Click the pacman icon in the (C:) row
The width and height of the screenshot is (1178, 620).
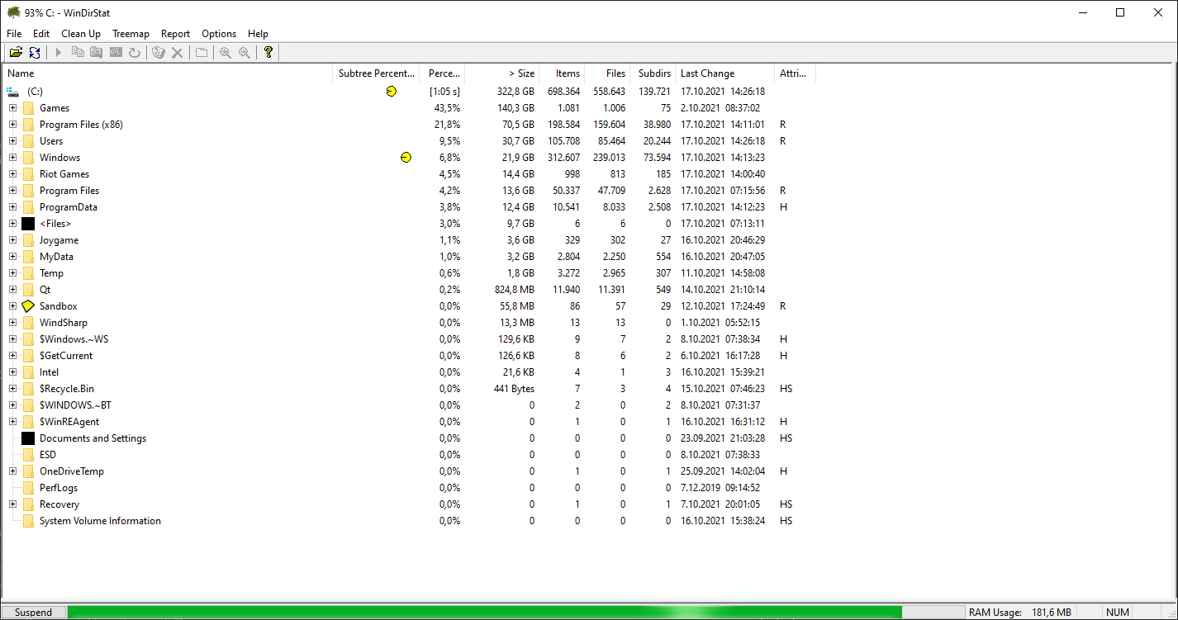click(x=391, y=92)
